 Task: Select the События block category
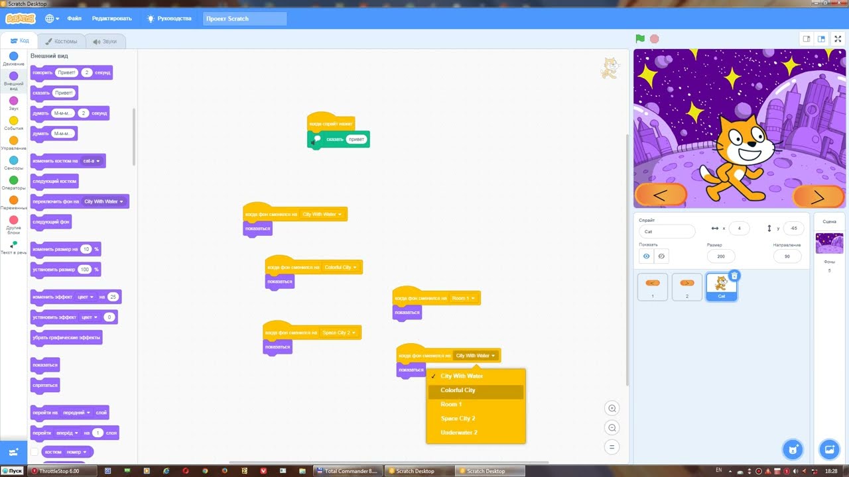coord(13,123)
